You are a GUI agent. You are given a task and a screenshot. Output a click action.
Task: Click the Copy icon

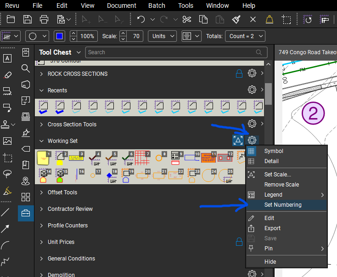[x=203, y=19]
